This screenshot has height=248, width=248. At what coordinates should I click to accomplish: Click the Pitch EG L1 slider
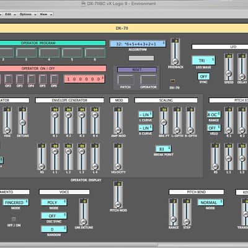(229, 157)
